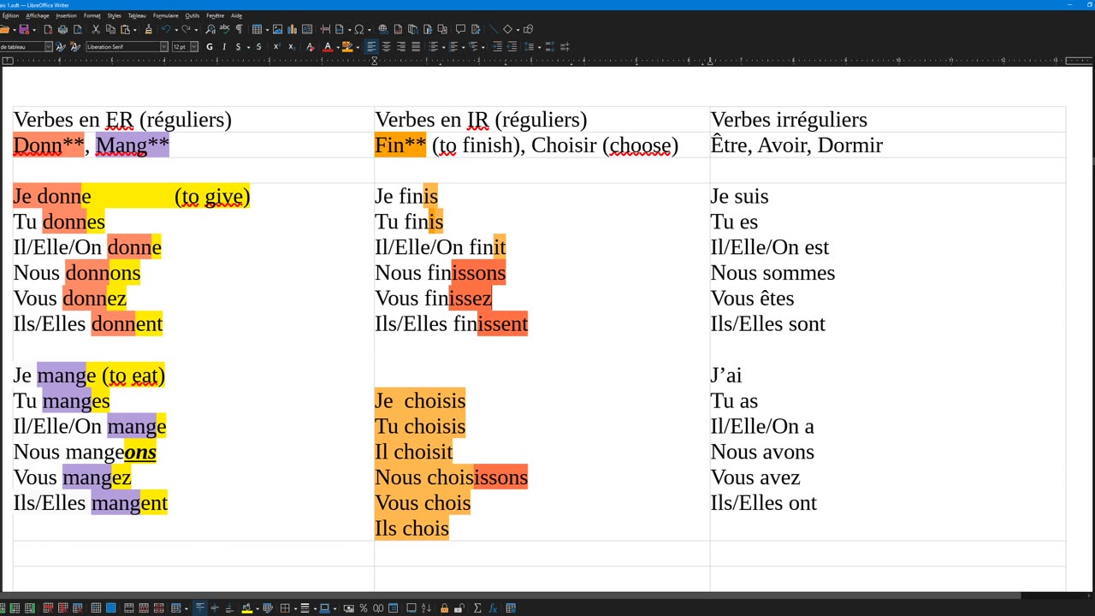Click Align Top in table toolbar
Viewport: 1095px width, 616px height.
(x=200, y=608)
